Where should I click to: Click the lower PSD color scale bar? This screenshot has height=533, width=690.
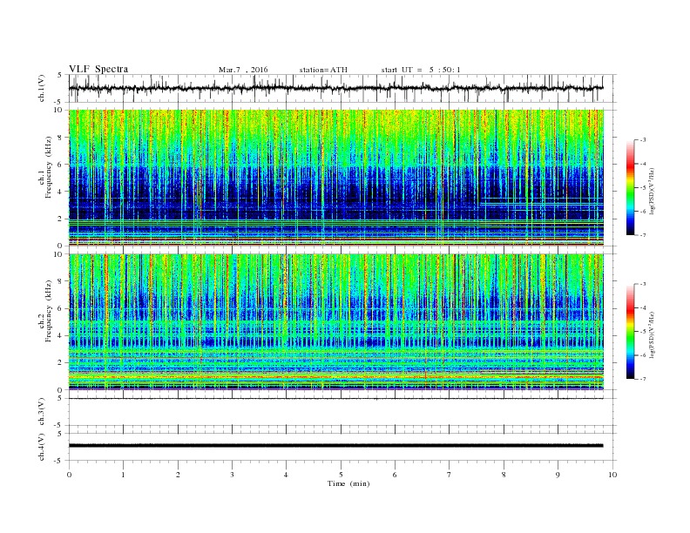(x=630, y=331)
